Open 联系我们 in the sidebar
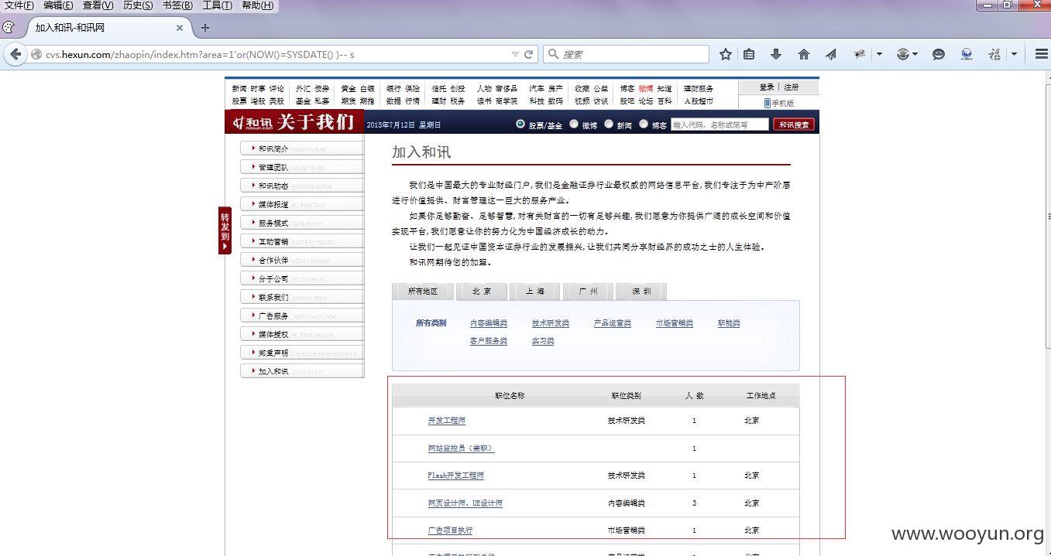The image size is (1051, 556). coord(302,297)
